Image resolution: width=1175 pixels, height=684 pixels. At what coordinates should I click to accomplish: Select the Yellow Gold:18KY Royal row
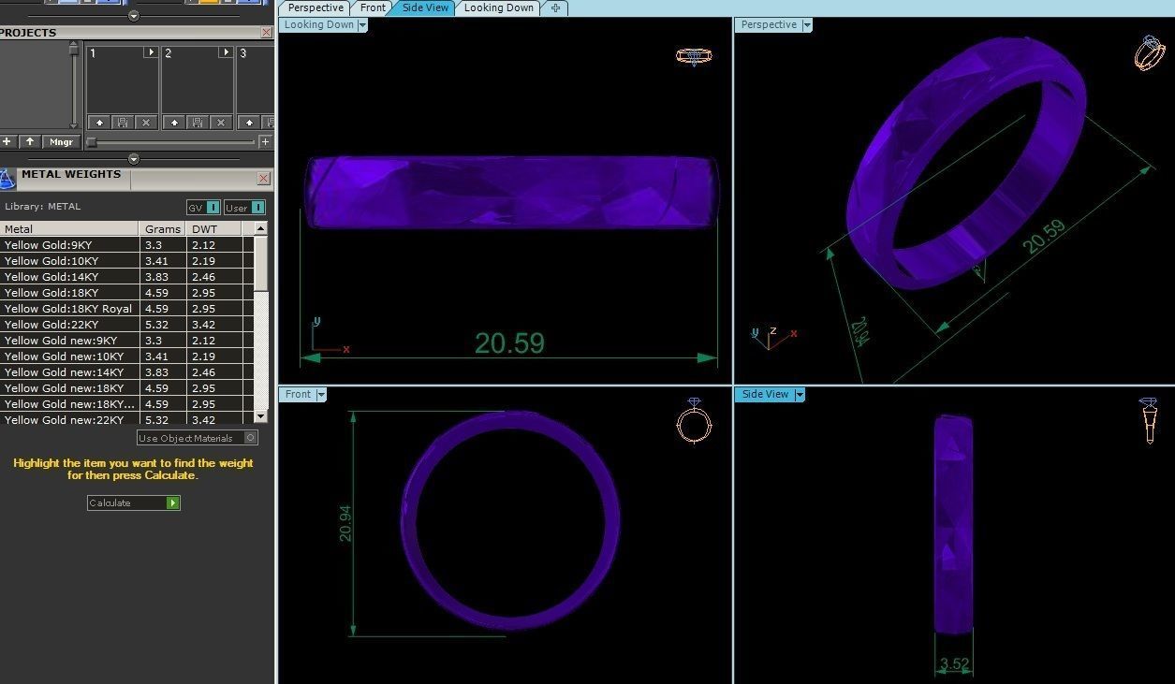[126, 309]
